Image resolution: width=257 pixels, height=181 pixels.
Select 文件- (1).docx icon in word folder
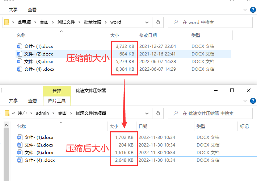tap(20, 46)
